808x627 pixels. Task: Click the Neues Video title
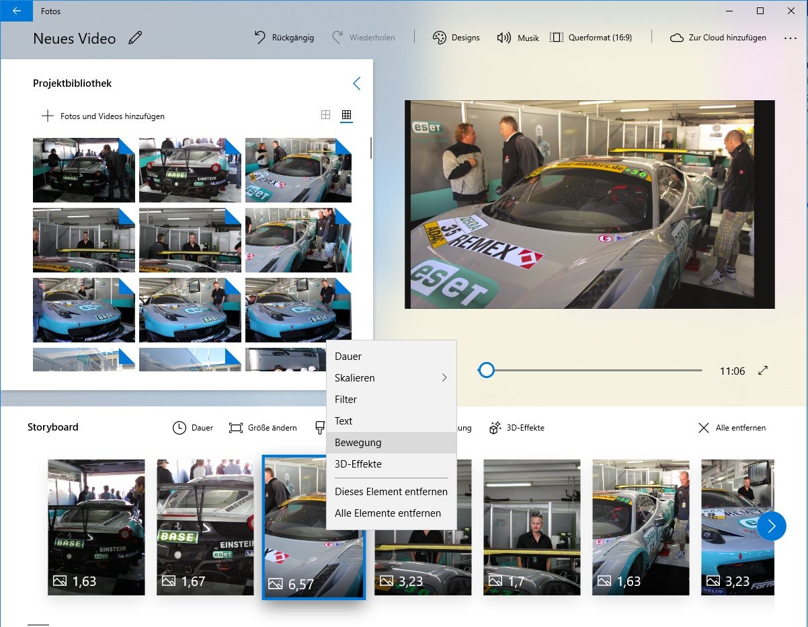coord(75,38)
